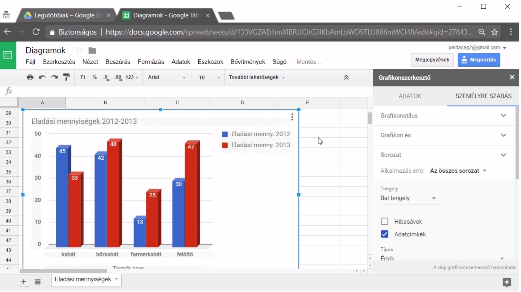
Task: Click the decrease decimal places icon
Action: [x=107, y=78]
